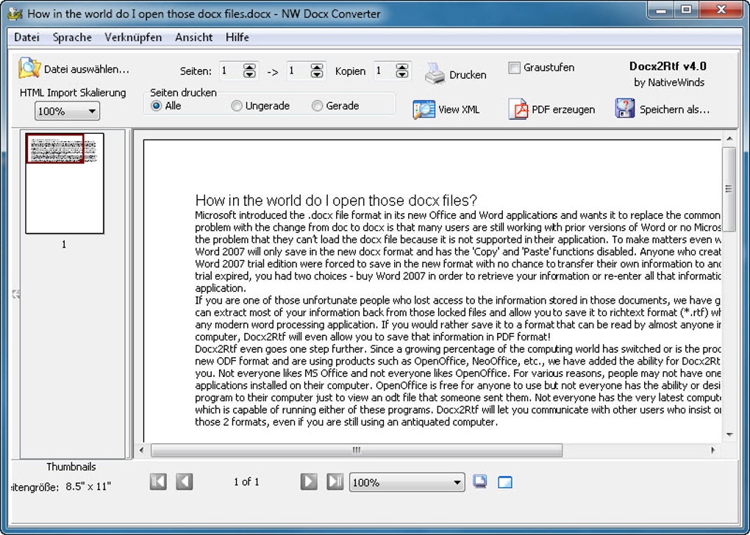Click the start page (Seiten) stepper arrows

click(250, 71)
